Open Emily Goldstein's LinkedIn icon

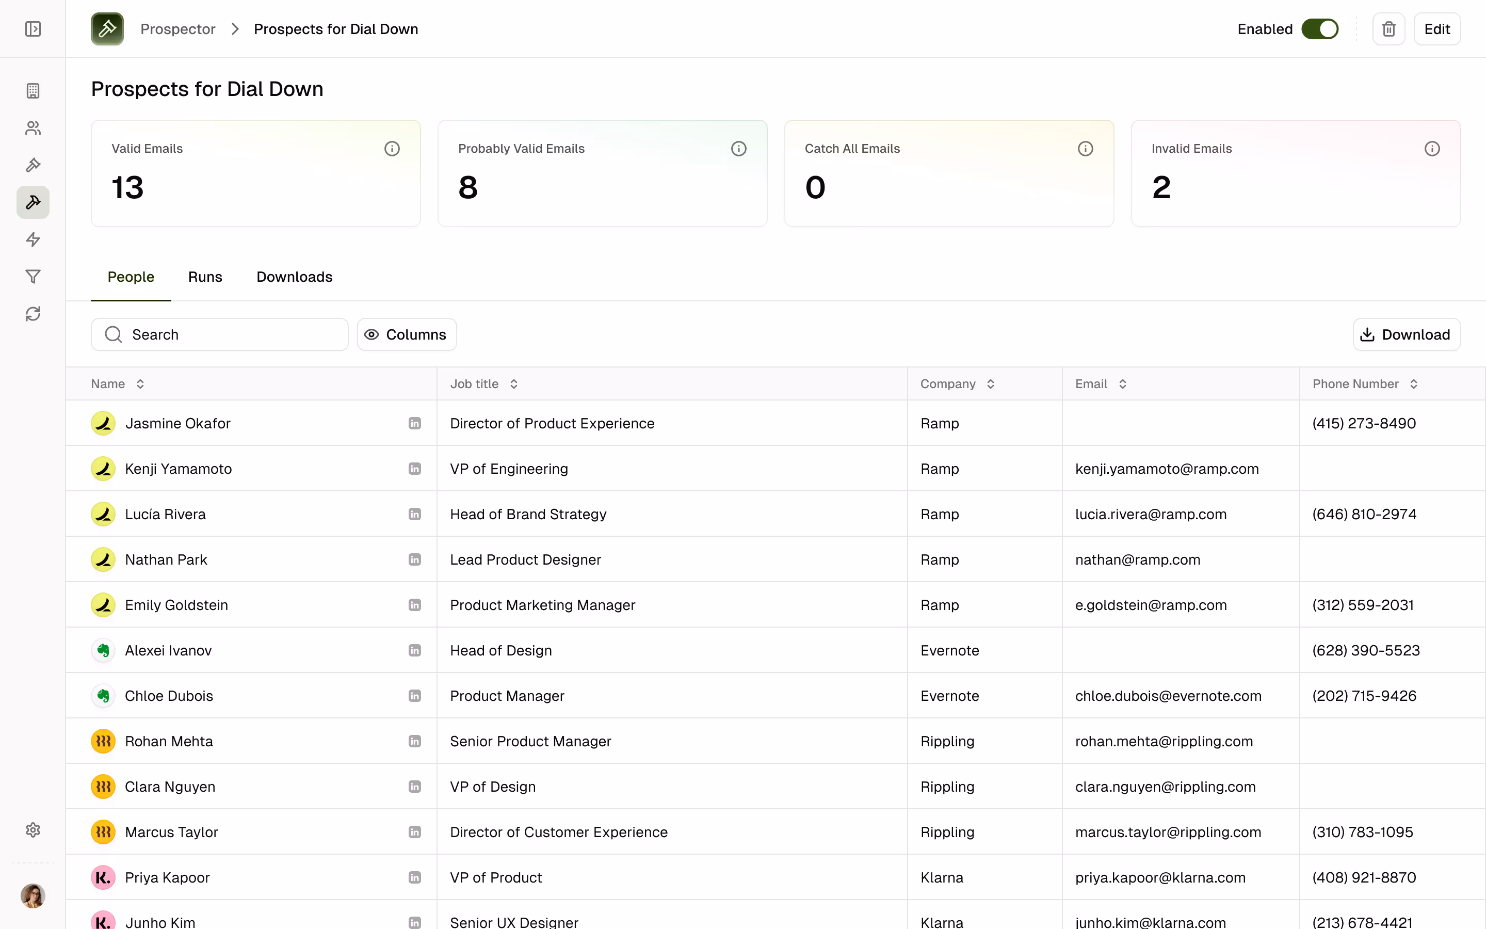pos(415,605)
